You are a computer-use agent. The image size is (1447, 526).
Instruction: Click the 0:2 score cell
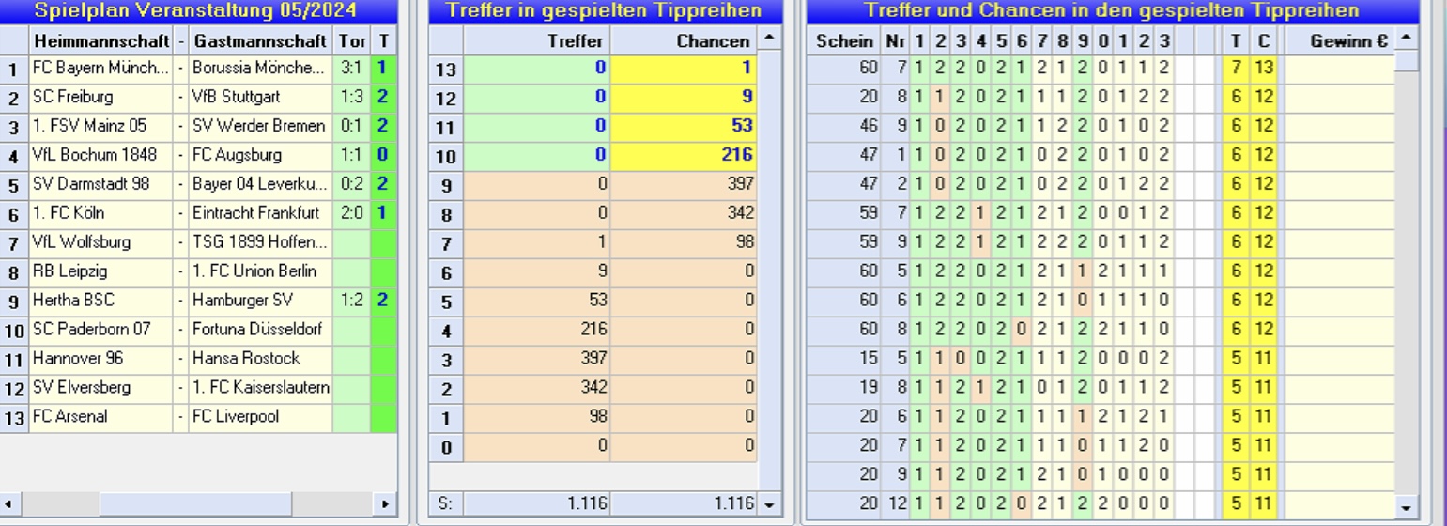tap(352, 185)
